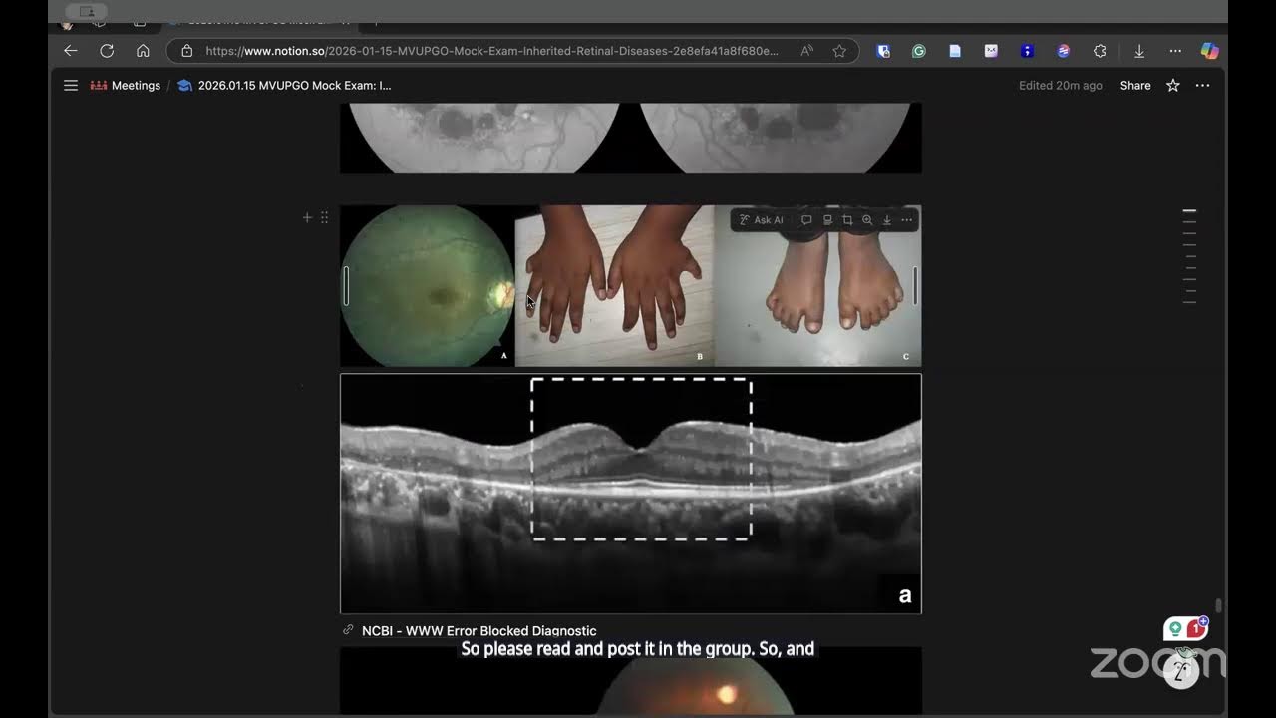Open NCBI - WWW Error Blocked Diagnostic link
Screen dimensions: 1276x718
pyautogui.click(x=478, y=631)
